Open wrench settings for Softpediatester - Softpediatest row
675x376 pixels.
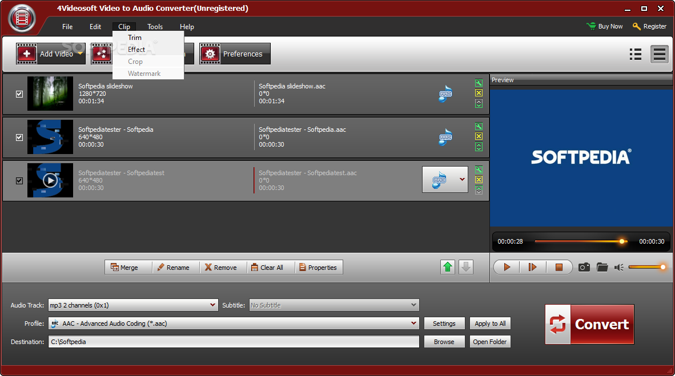pyautogui.click(x=479, y=169)
